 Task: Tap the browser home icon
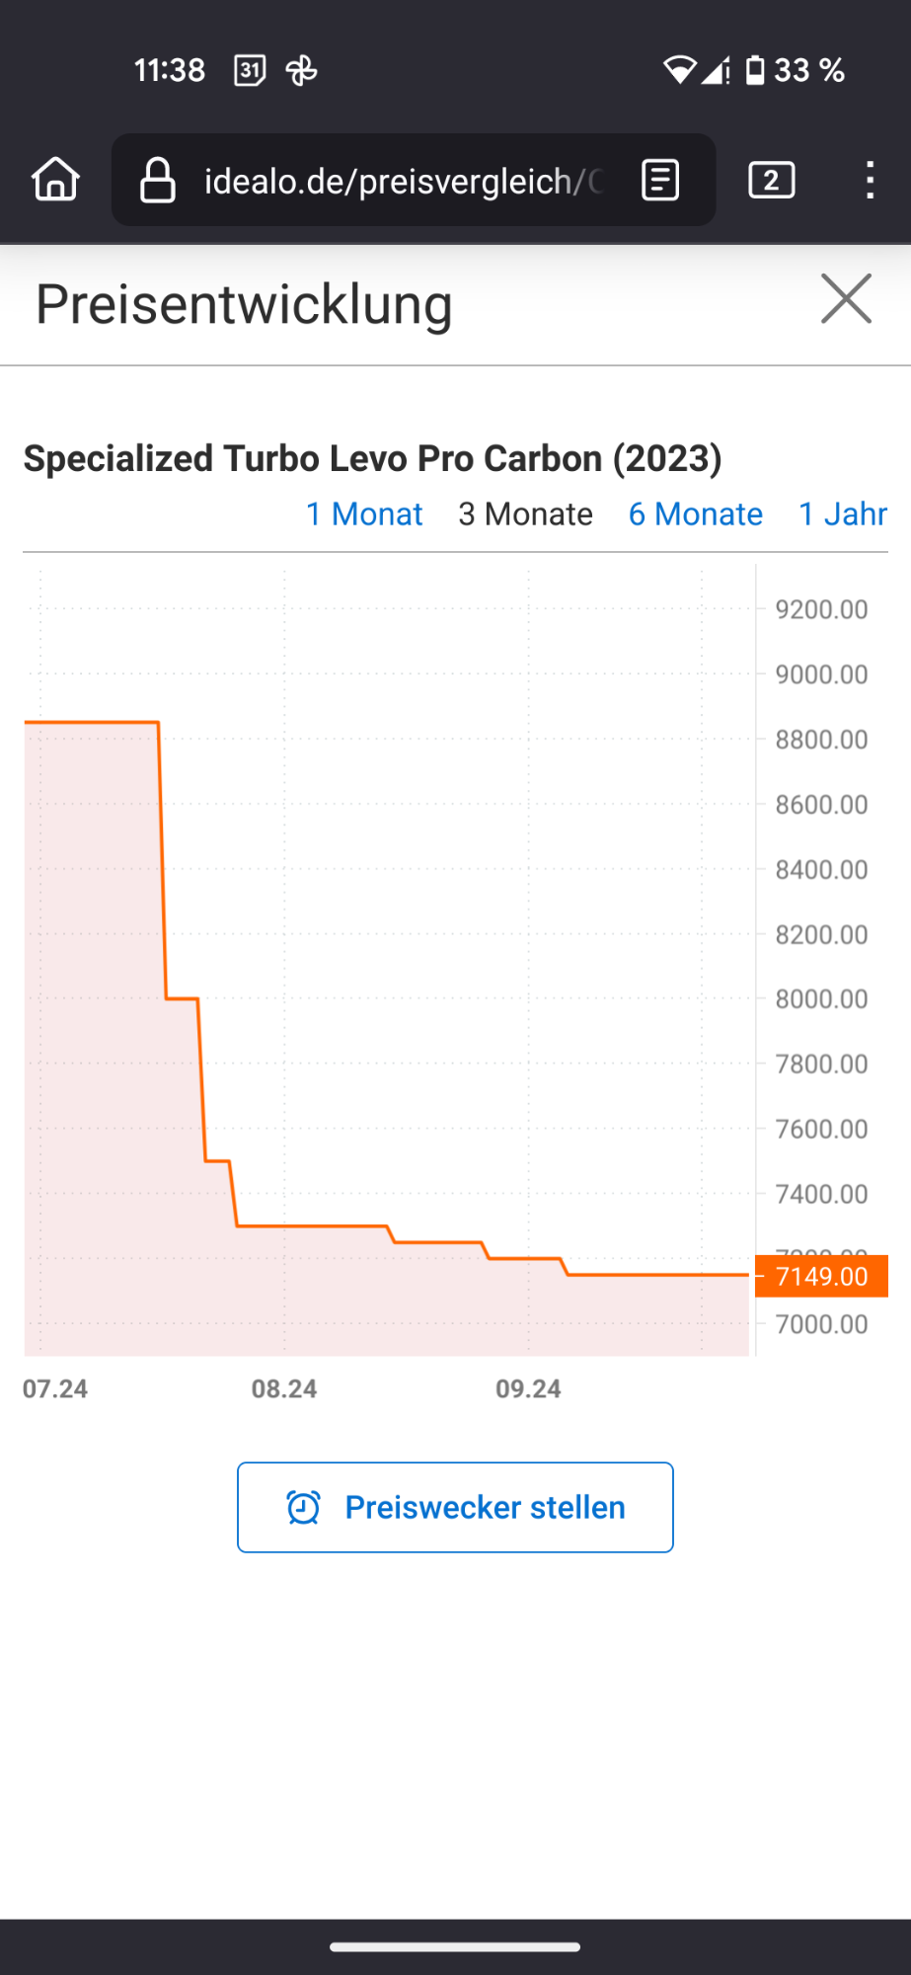pyautogui.click(x=55, y=180)
